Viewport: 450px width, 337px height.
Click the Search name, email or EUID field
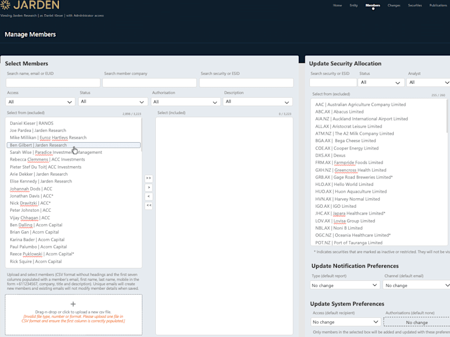53,83
